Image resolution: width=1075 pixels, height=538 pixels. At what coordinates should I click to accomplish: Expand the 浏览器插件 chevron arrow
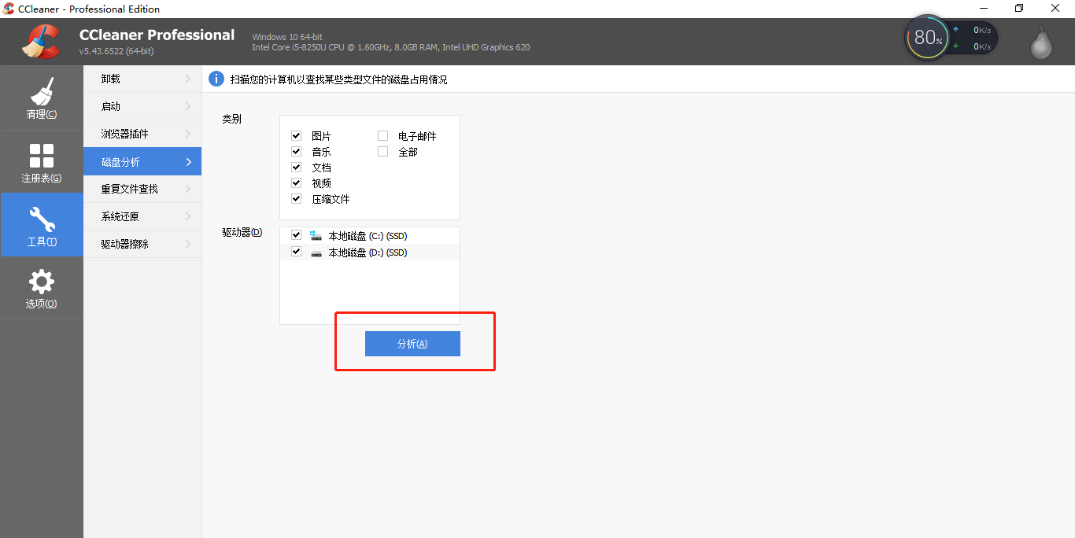point(188,134)
